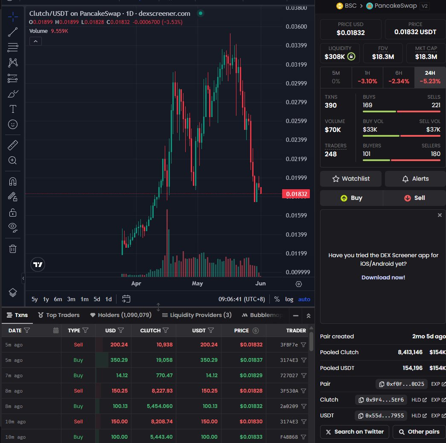Set chart range to 5y
446x443 pixels.
pos(35,299)
